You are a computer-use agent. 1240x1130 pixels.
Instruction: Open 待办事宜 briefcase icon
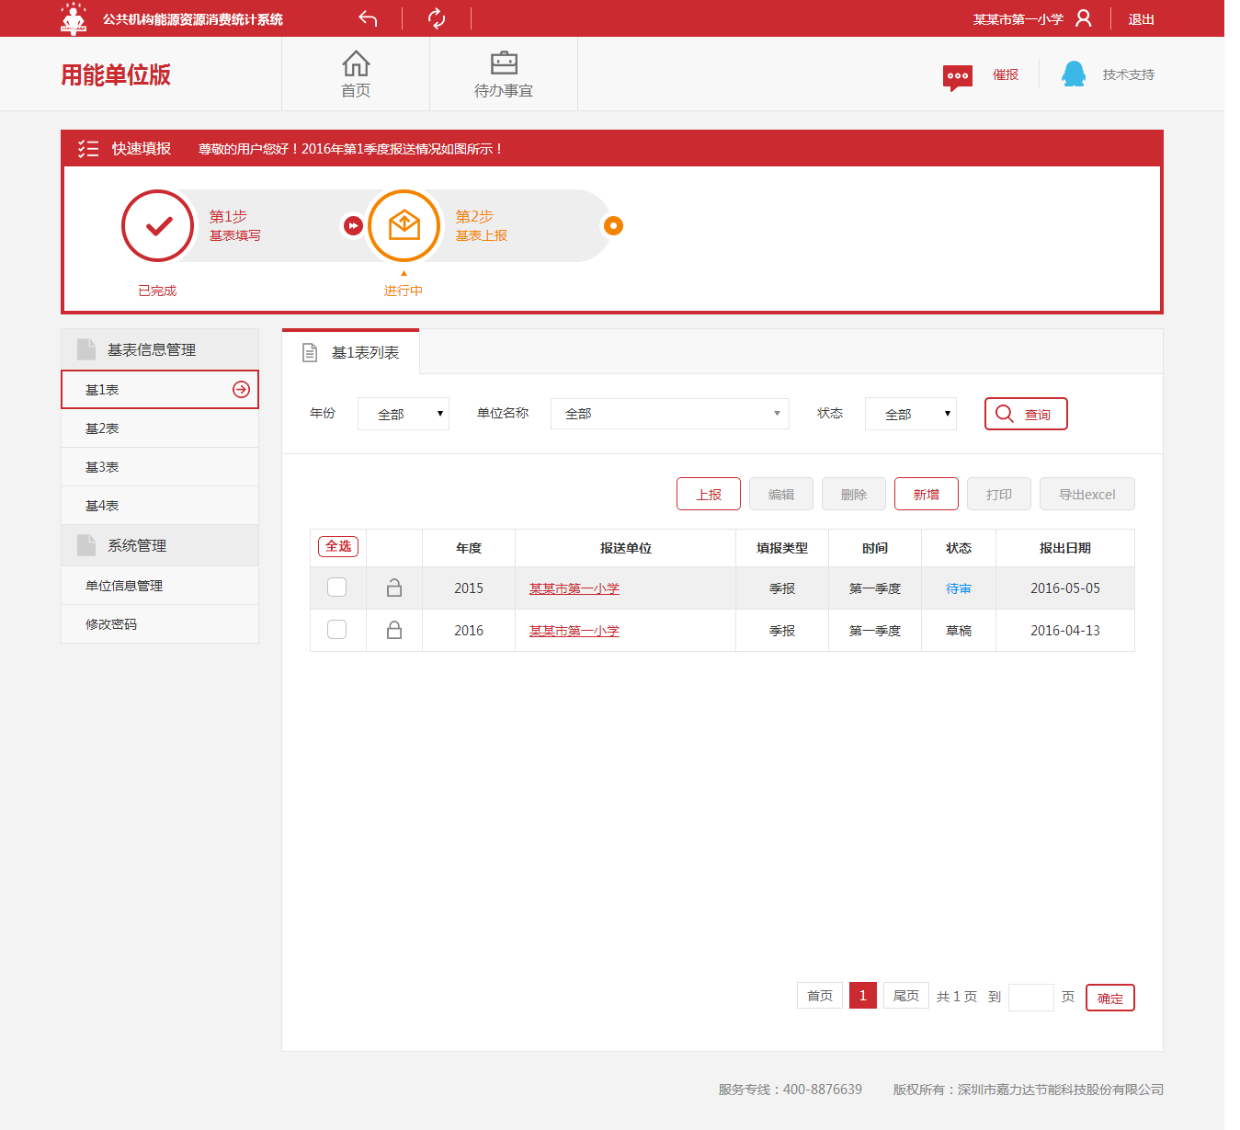[503, 63]
